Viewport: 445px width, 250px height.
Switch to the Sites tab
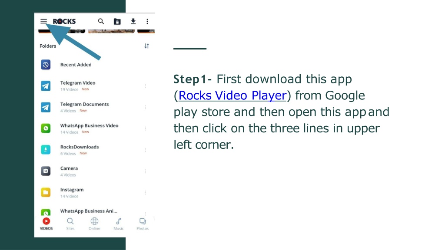[x=70, y=224]
